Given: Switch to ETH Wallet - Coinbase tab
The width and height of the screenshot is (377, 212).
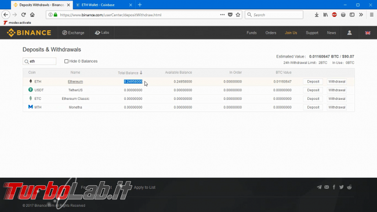Looking at the screenshot, I should (x=103, y=5).
